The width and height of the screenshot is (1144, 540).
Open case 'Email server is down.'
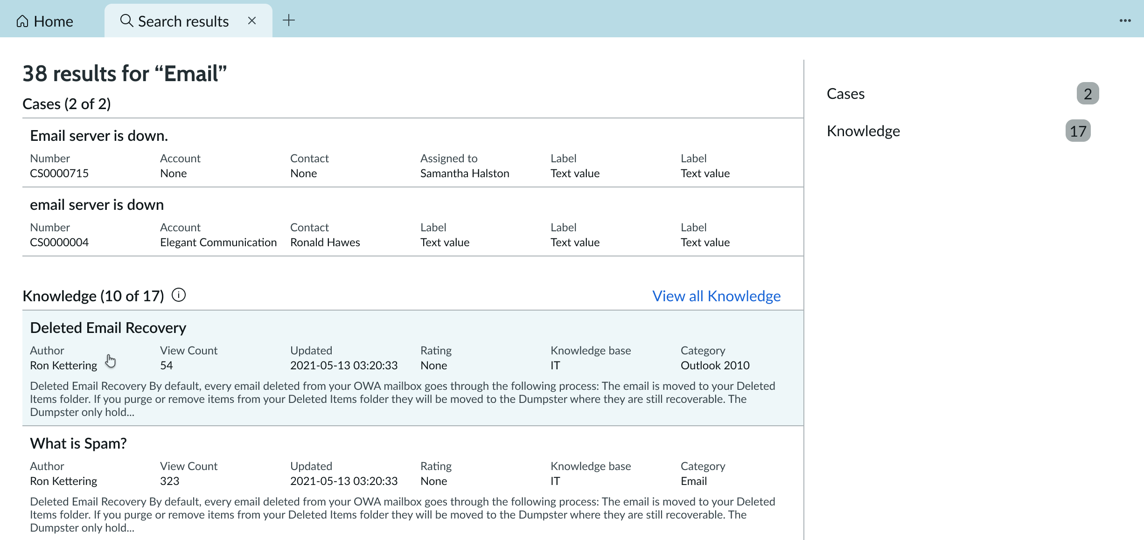click(x=99, y=135)
